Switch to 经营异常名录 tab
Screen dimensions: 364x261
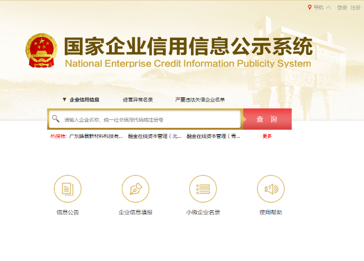click(138, 100)
